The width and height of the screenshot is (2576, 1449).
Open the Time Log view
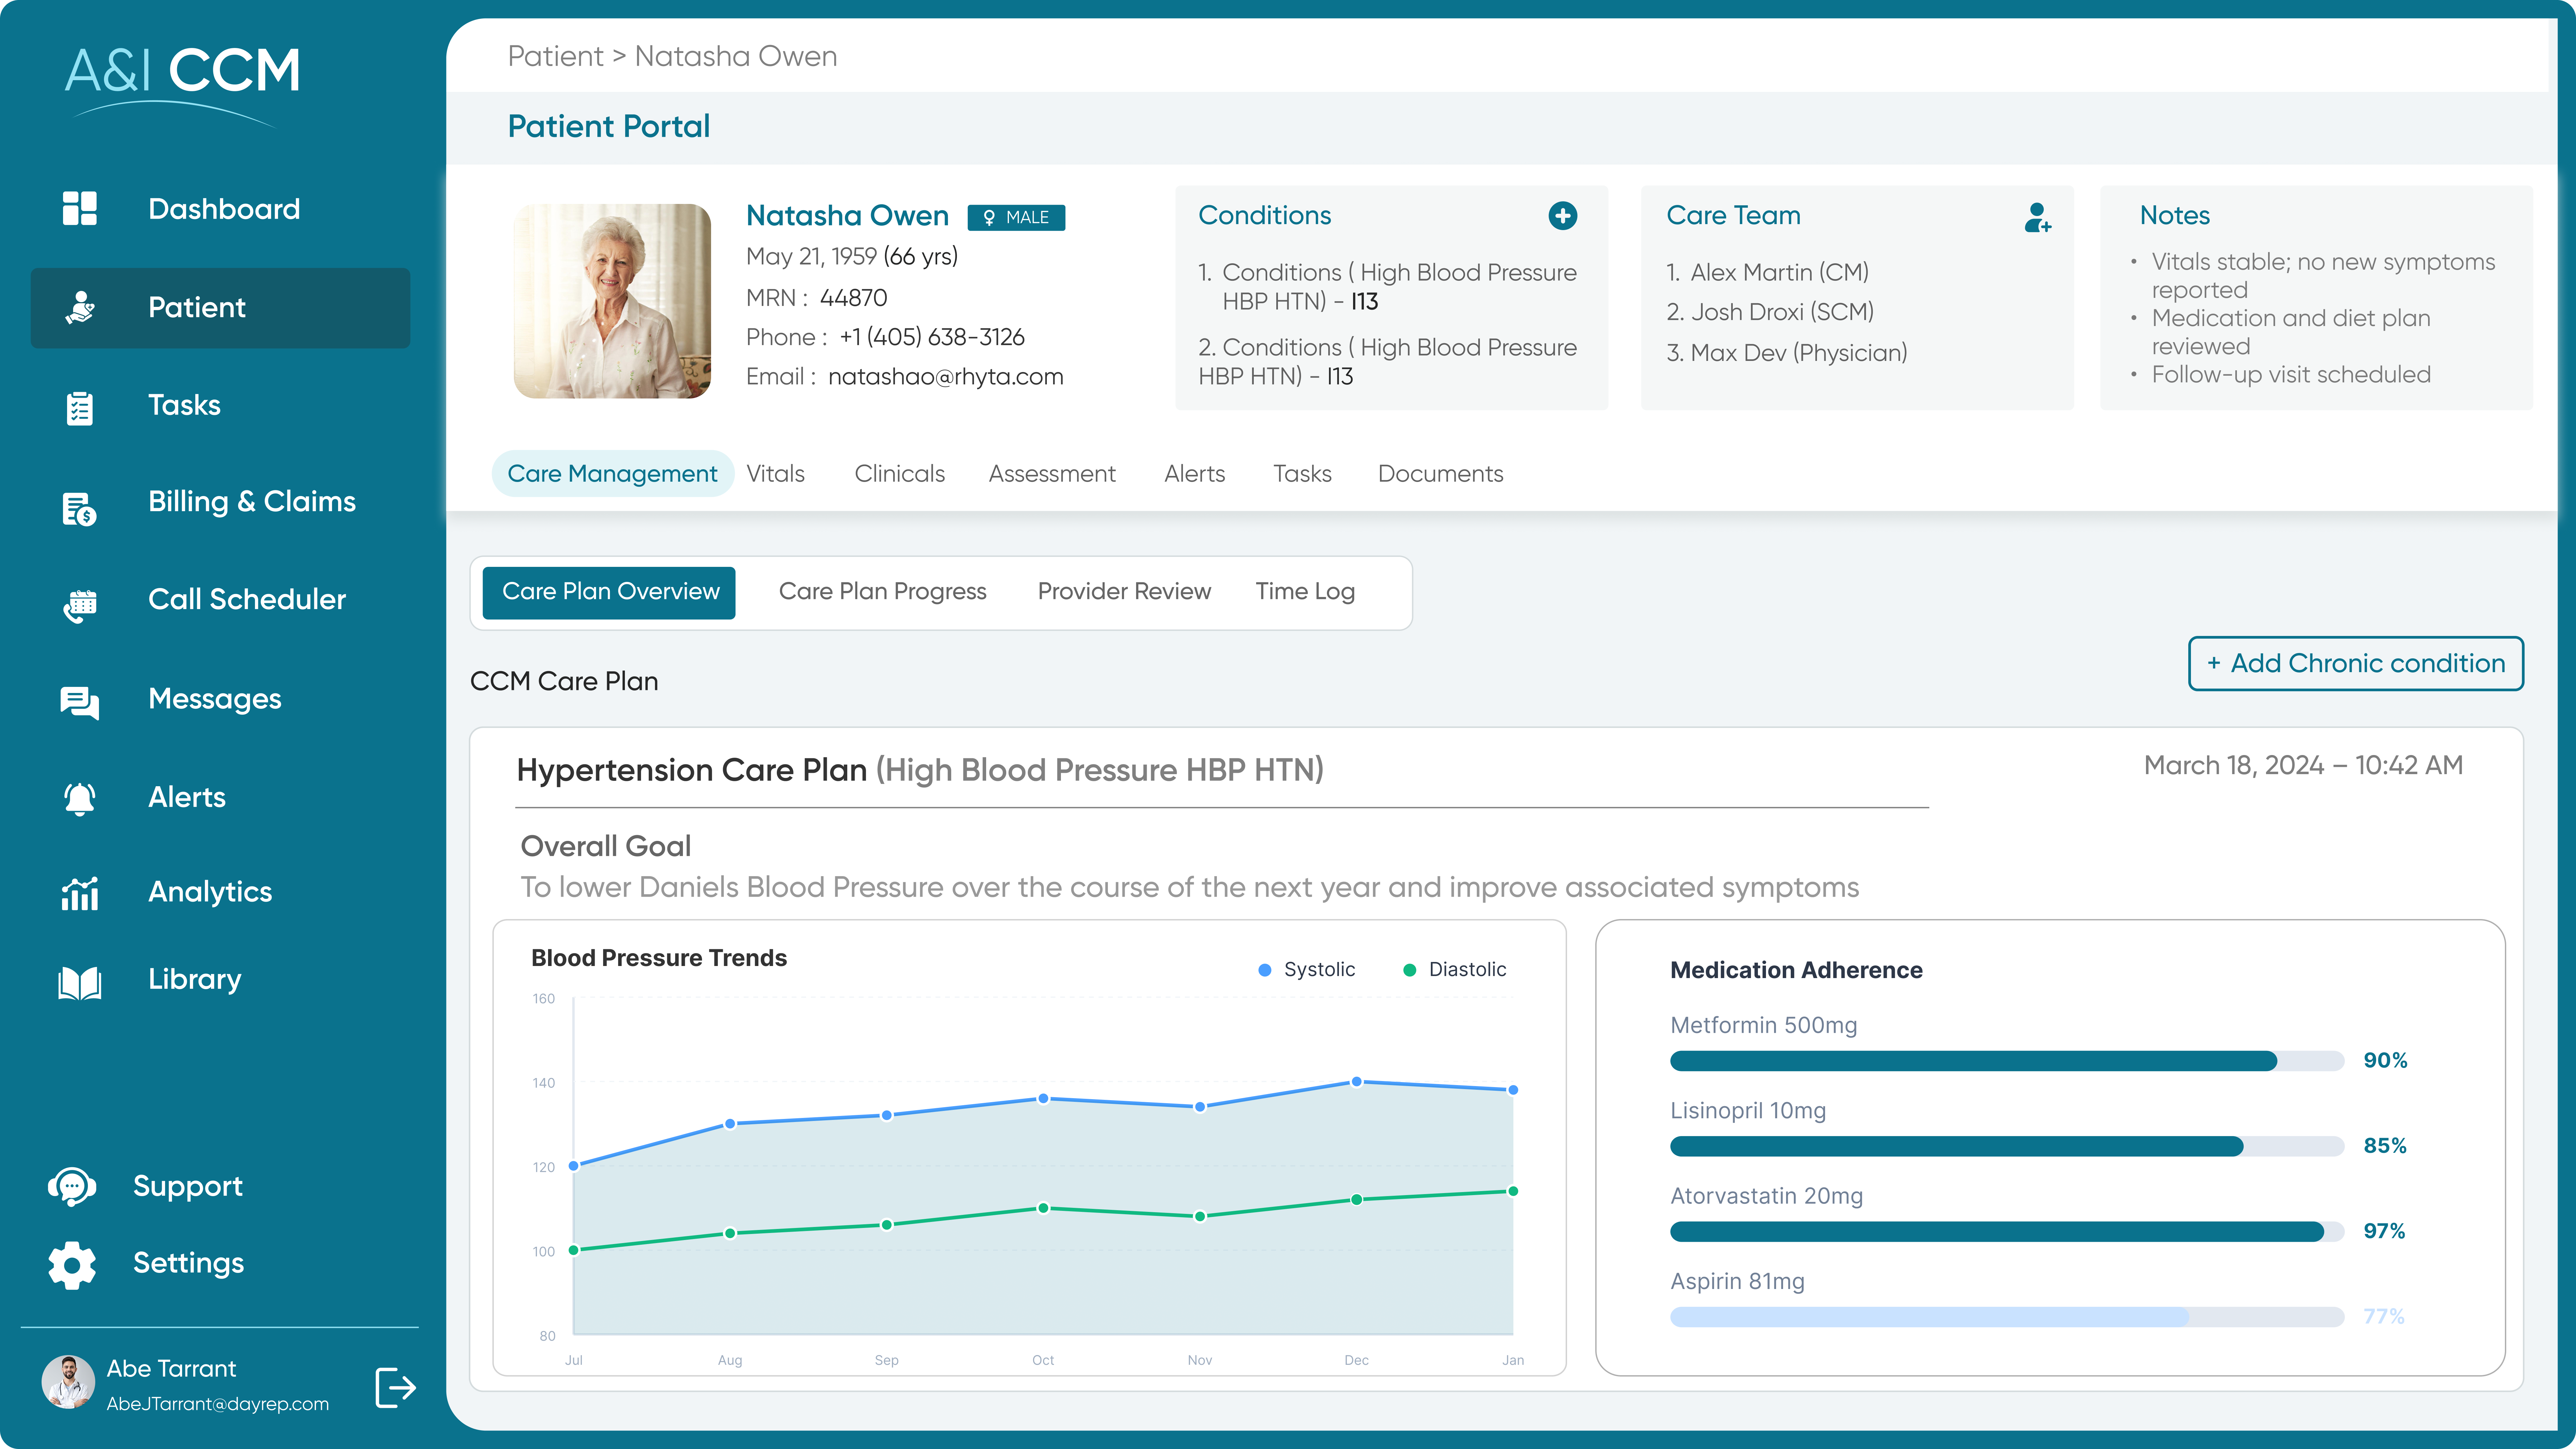[x=1305, y=591]
